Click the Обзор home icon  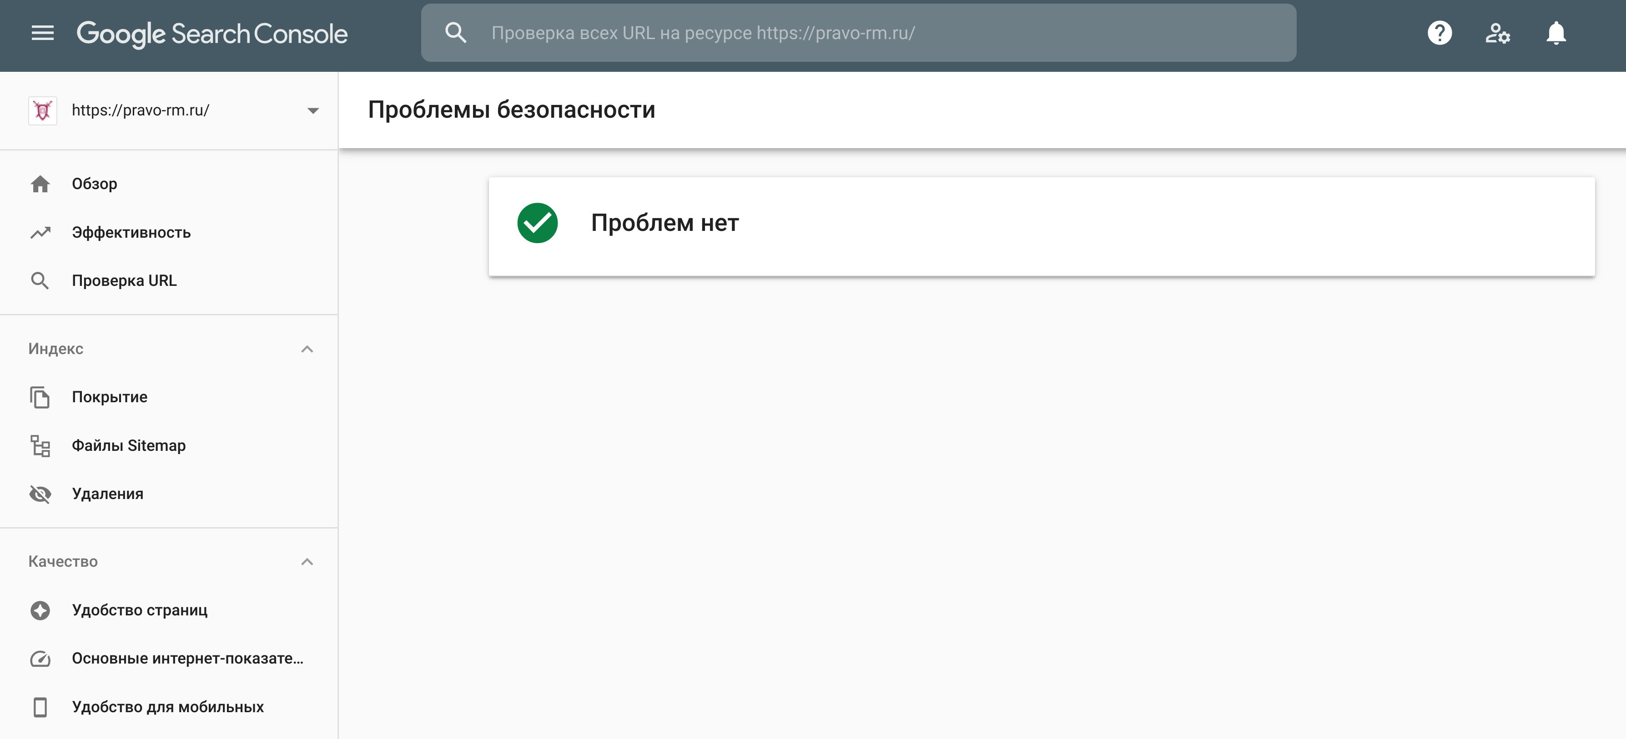click(x=40, y=184)
